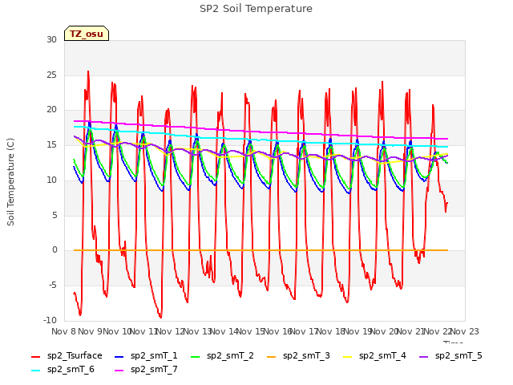
Task: Select the sp2_smT_7 legend entry
Action: [x=146, y=370]
